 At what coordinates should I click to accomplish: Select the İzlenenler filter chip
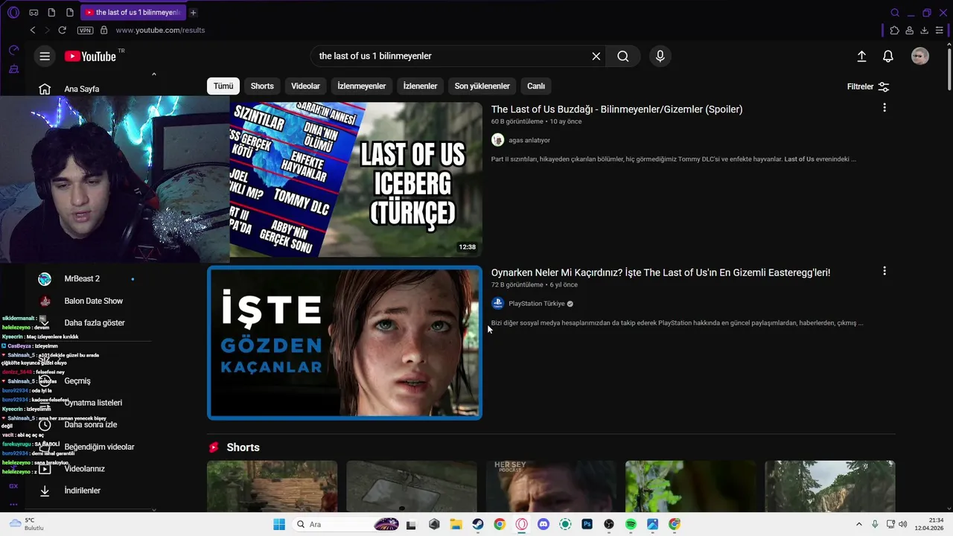point(420,86)
